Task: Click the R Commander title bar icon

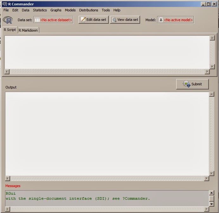Action: tap(5, 4)
